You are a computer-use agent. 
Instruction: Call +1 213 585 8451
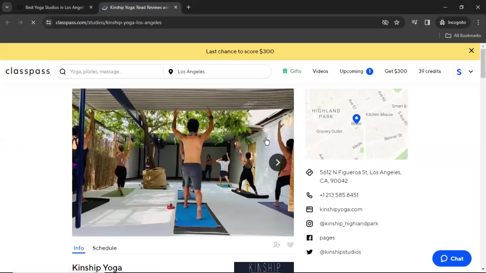click(339, 195)
